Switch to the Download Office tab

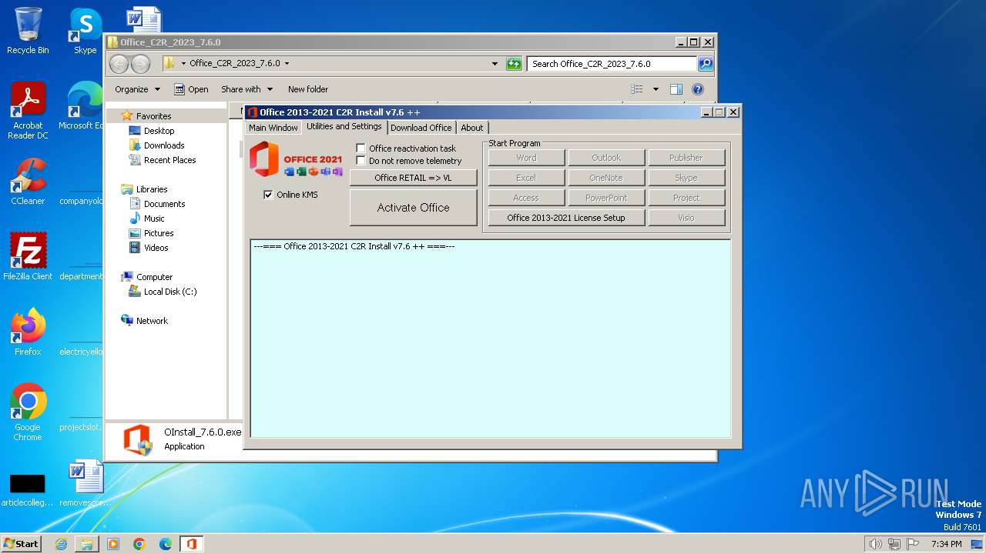[421, 128]
